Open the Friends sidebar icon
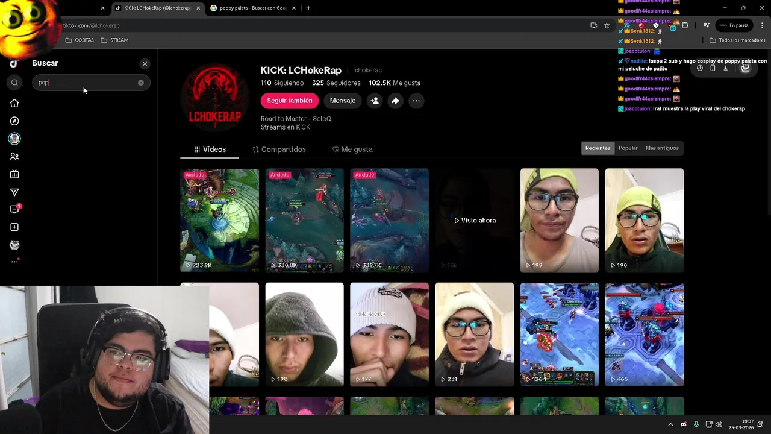Image resolution: width=771 pixels, height=434 pixels. (14, 156)
